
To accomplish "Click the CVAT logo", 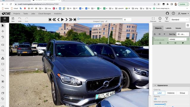I will [6, 14].
